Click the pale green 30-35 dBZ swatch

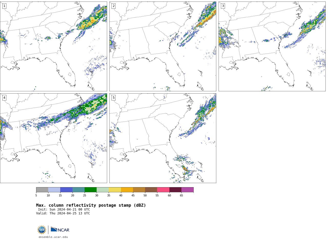(102, 190)
